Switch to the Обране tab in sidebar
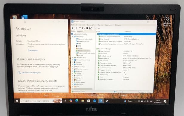 coord(80,32)
